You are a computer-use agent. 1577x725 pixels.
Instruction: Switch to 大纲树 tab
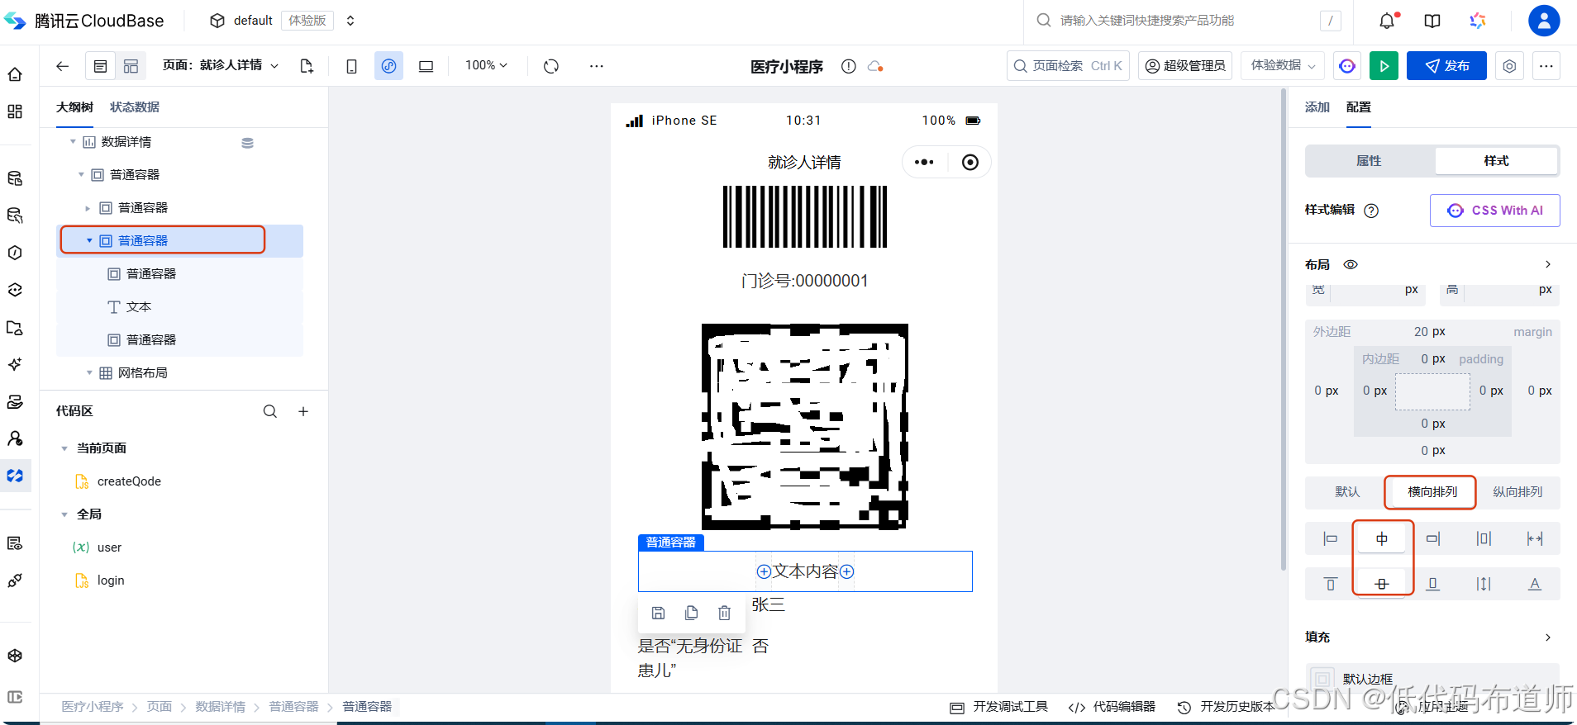(x=74, y=107)
